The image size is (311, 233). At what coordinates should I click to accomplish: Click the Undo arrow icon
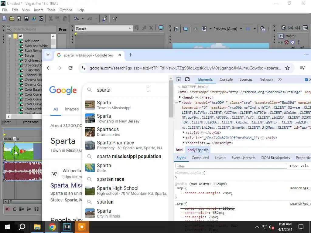[x=76, y=19]
